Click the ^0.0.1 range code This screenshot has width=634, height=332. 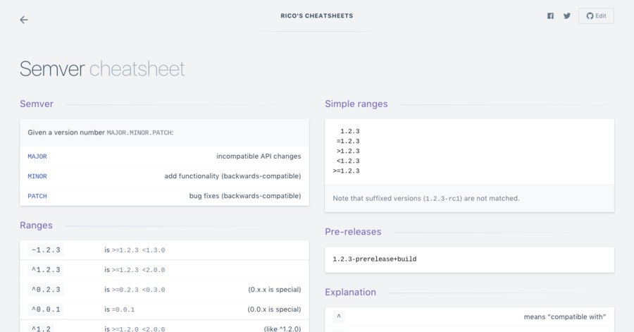point(46,309)
